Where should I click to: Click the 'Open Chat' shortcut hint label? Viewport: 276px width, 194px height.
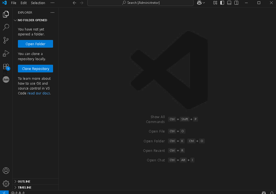tap(156, 160)
